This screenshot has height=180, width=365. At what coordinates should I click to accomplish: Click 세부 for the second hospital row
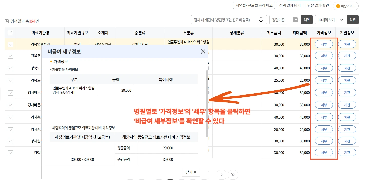[324, 56]
